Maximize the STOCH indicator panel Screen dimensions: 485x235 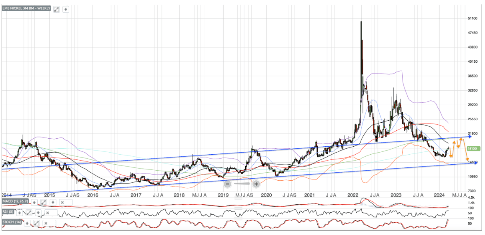click(x=37, y=223)
